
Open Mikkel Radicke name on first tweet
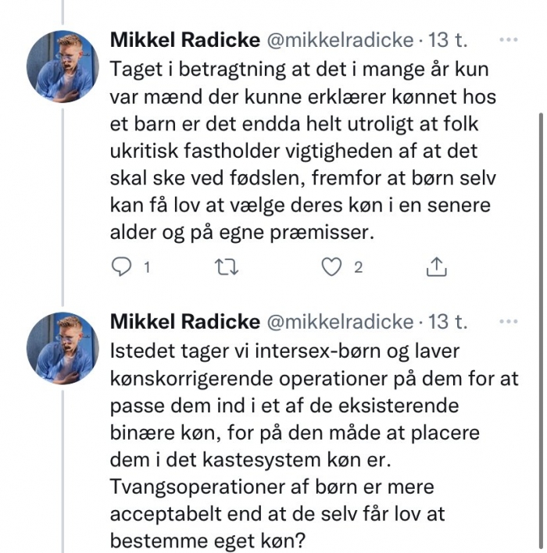coord(185,40)
